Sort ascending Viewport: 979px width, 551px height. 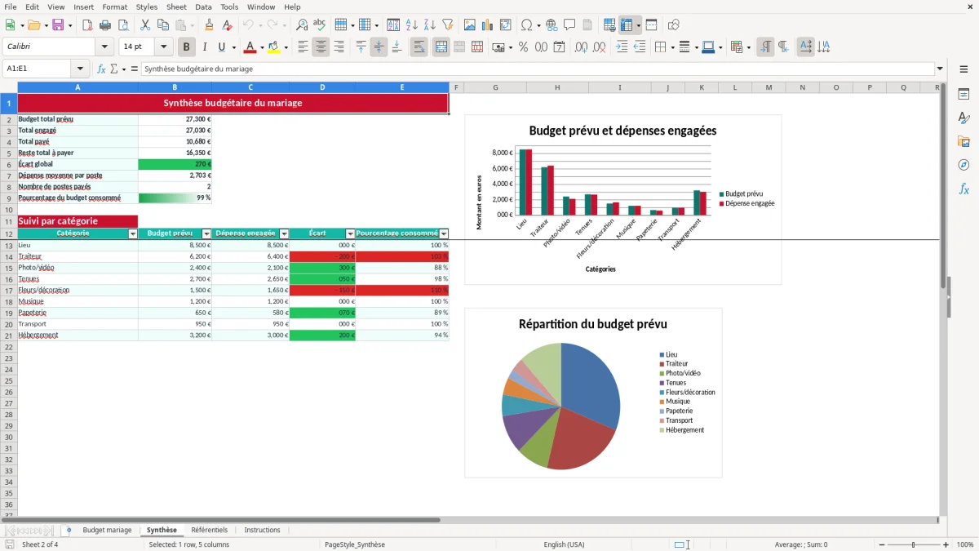pyautogui.click(x=412, y=25)
